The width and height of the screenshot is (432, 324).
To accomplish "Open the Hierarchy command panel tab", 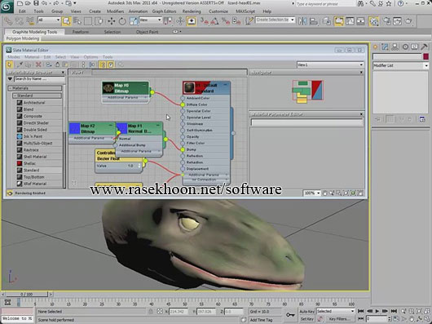I will pyautogui.click(x=395, y=47).
